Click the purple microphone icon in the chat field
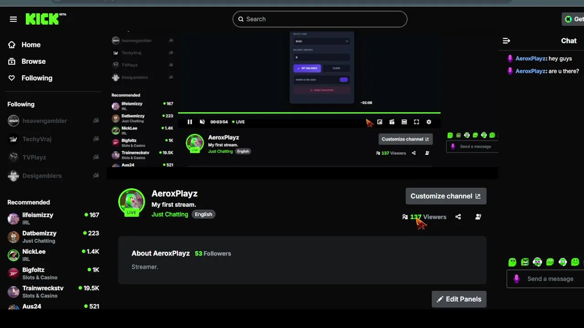 (x=516, y=279)
